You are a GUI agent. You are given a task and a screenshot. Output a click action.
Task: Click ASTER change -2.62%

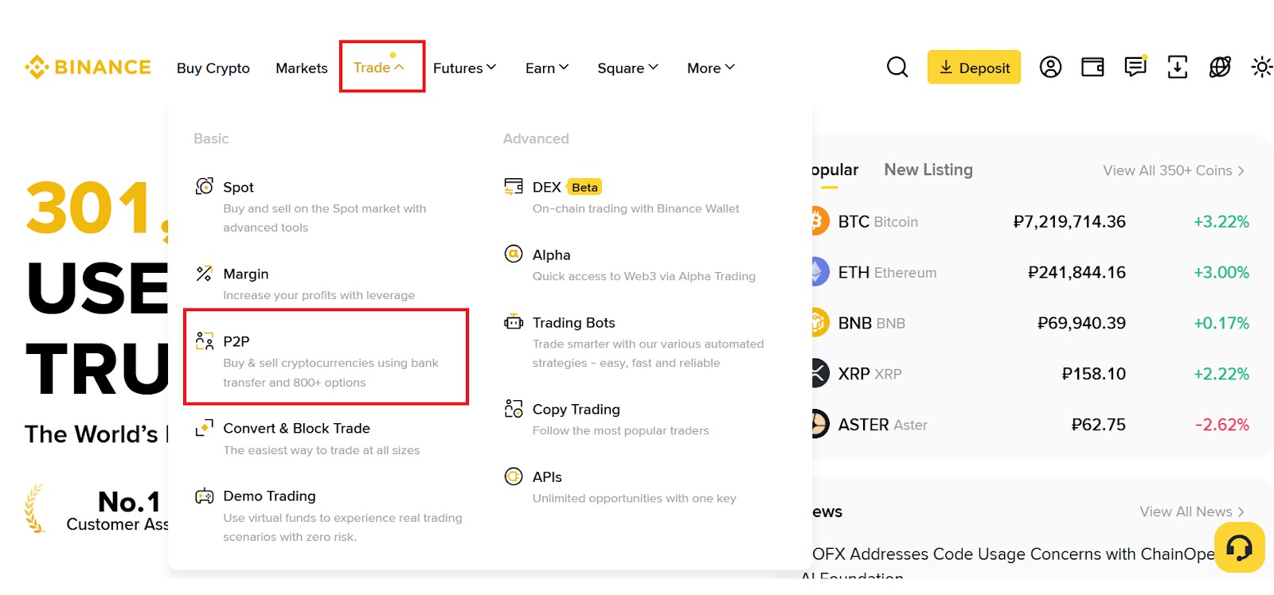click(1222, 425)
